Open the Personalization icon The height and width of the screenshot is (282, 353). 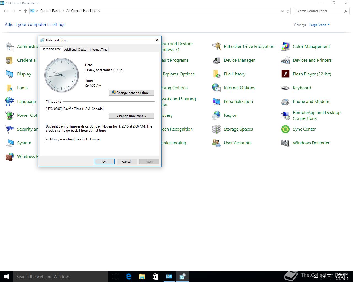[x=216, y=102]
